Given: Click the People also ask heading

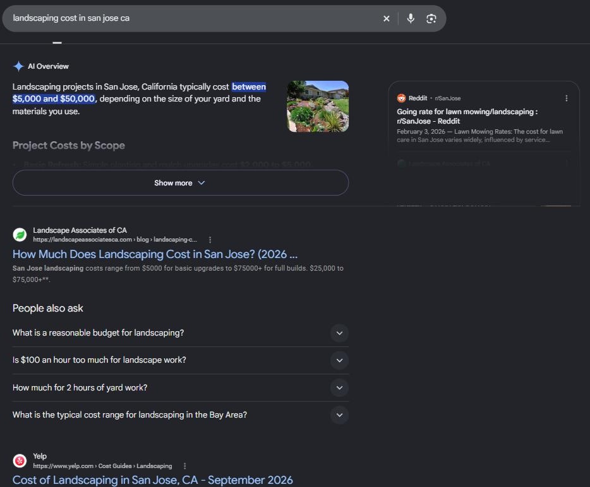Looking at the screenshot, I should [x=48, y=308].
